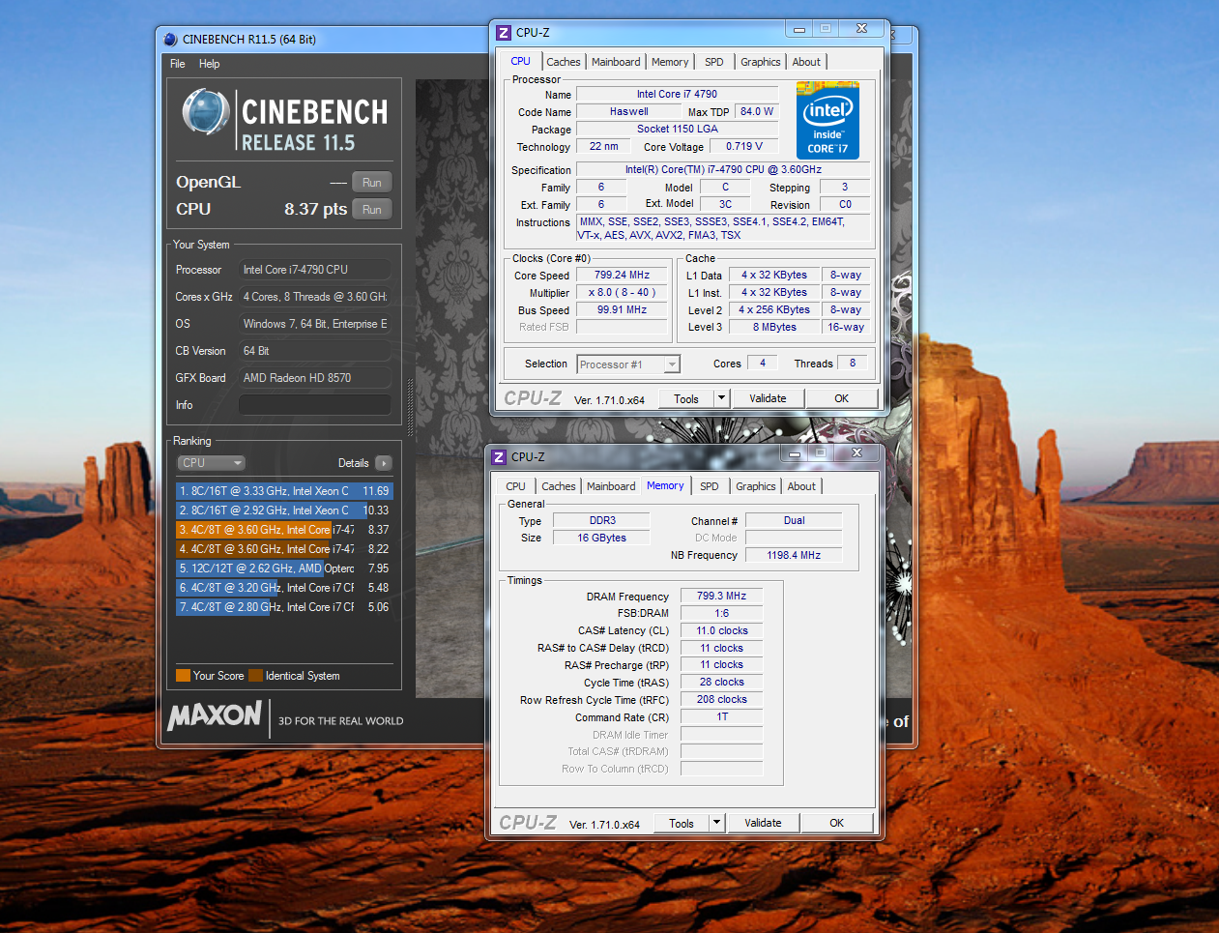This screenshot has width=1219, height=933.
Task: Click the Cinebench Release 11.5 logo
Action: pos(284,121)
